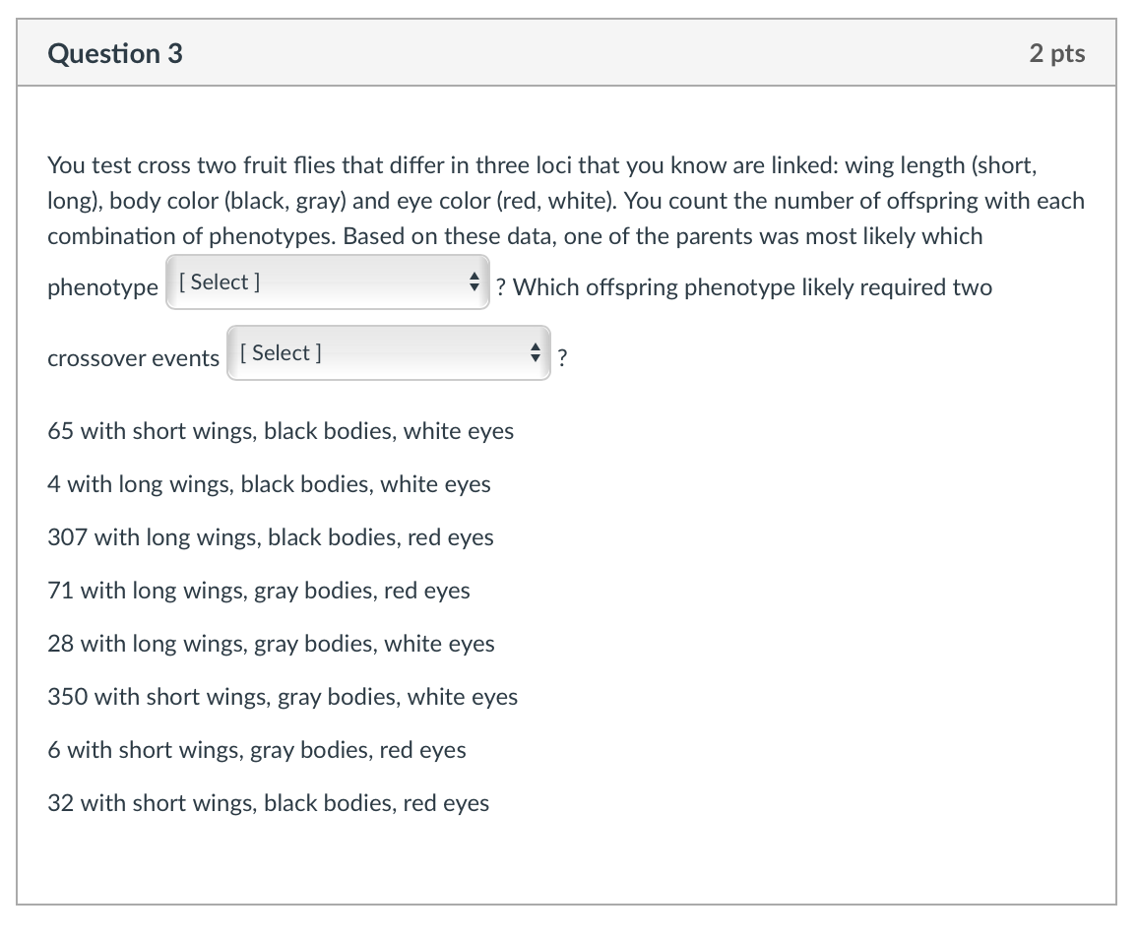
Task: Click the 307 red eyes data row
Action: tap(271, 537)
